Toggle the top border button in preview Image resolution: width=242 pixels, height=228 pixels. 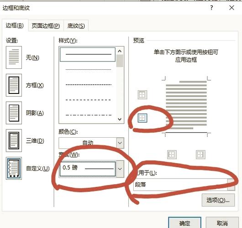(142, 95)
